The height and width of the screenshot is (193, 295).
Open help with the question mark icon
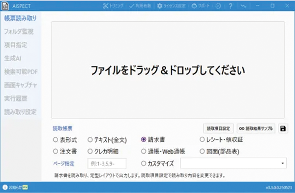coord(231,6)
